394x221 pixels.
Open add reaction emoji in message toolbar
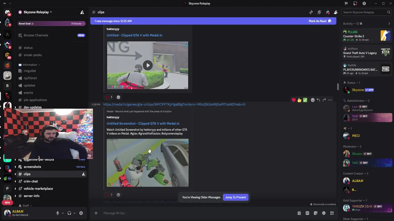pos(313,100)
